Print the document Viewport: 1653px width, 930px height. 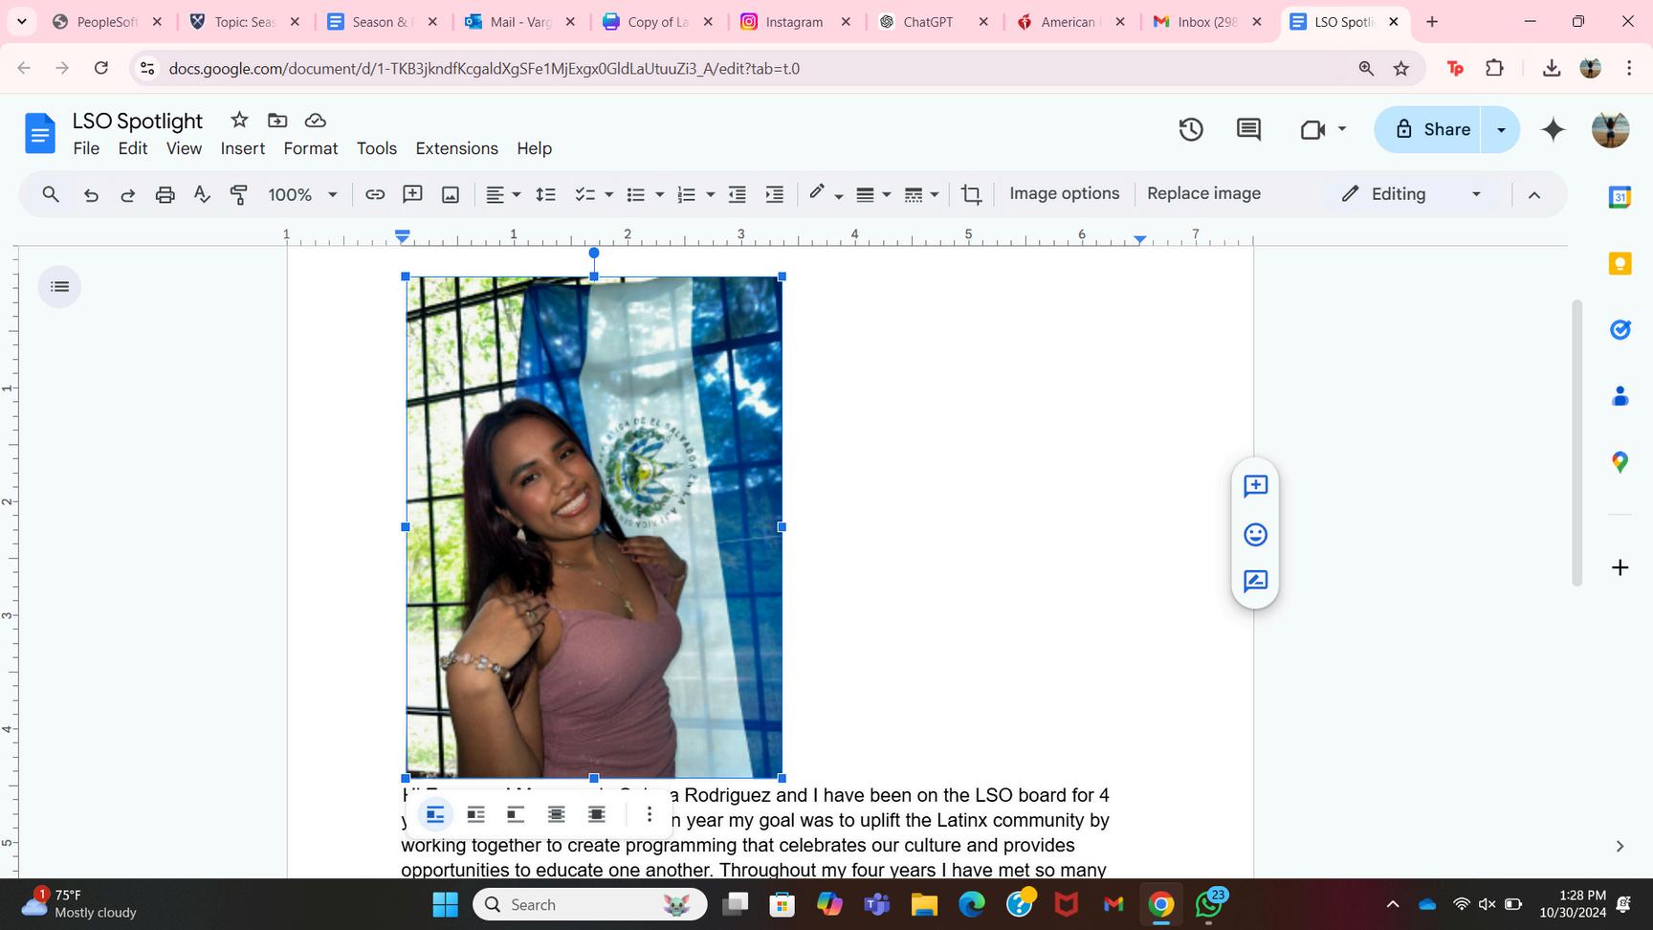tap(165, 194)
